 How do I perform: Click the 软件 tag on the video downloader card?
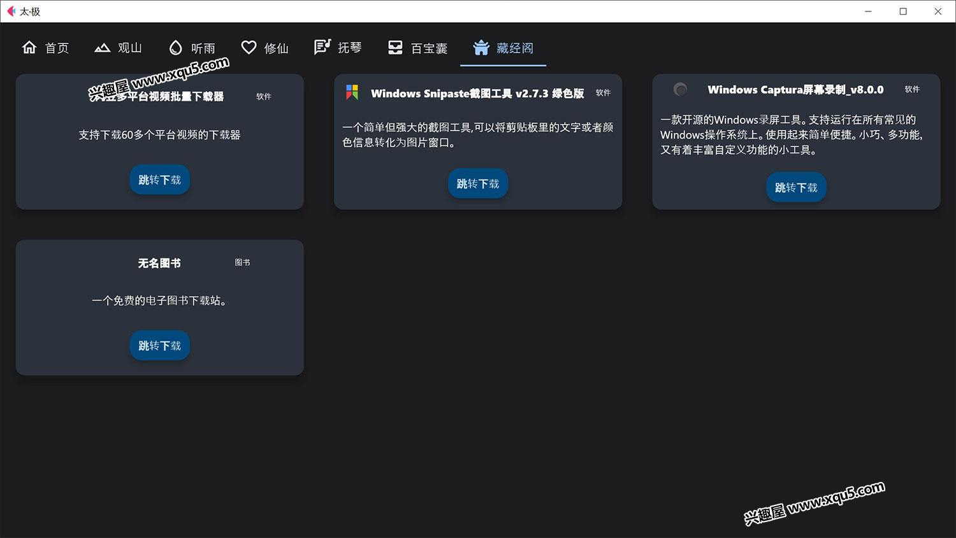click(x=264, y=97)
